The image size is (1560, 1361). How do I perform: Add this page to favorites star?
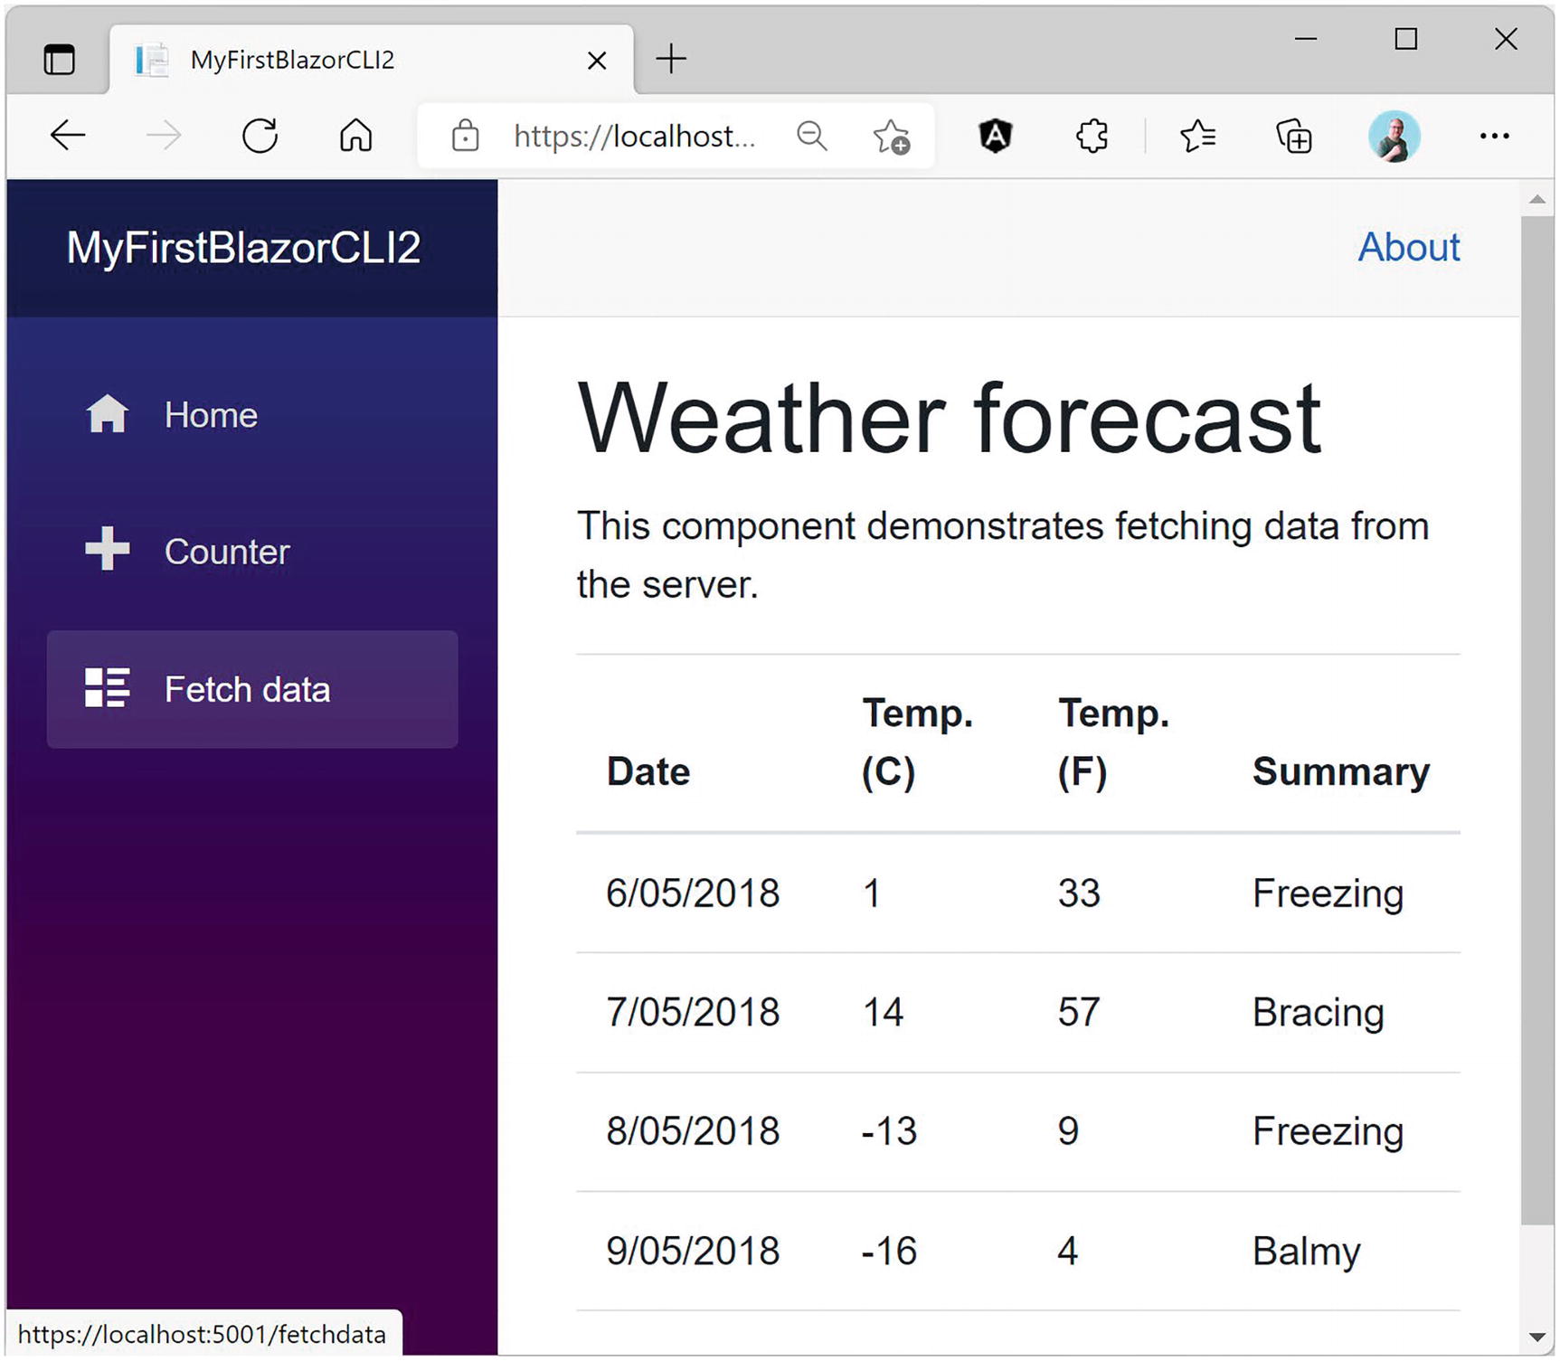pyautogui.click(x=891, y=137)
